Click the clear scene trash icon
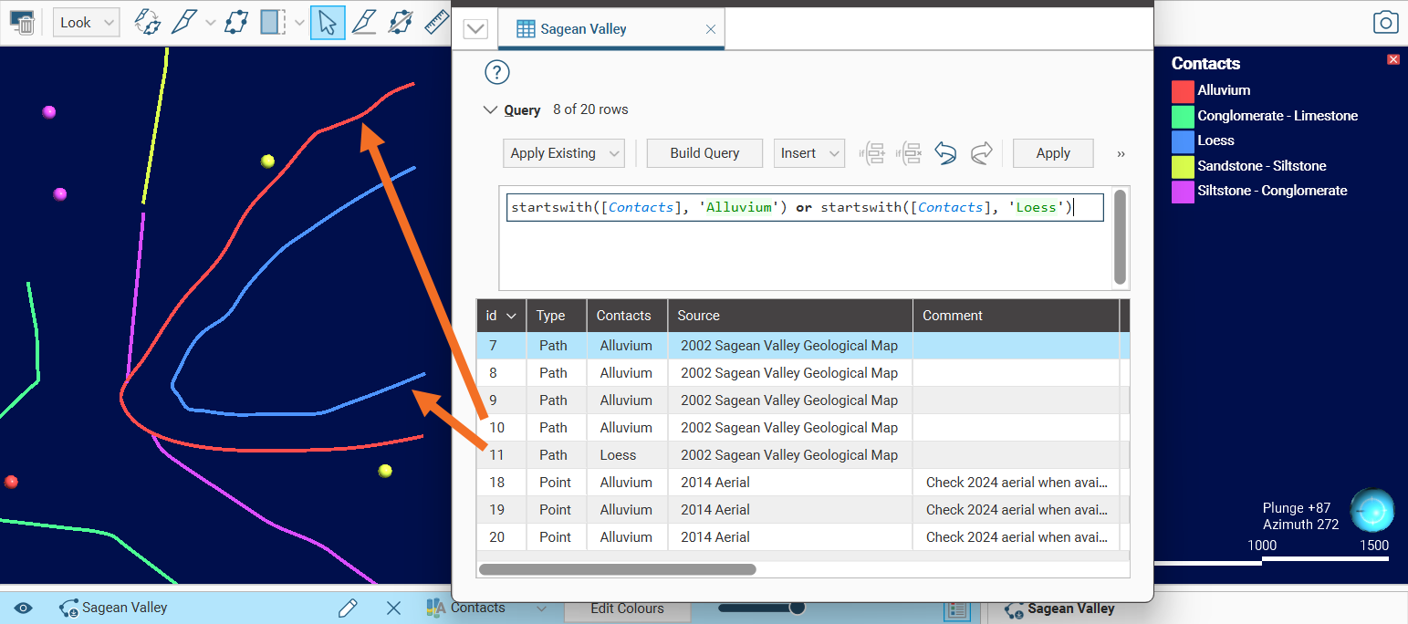The image size is (1408, 624). coord(22,23)
